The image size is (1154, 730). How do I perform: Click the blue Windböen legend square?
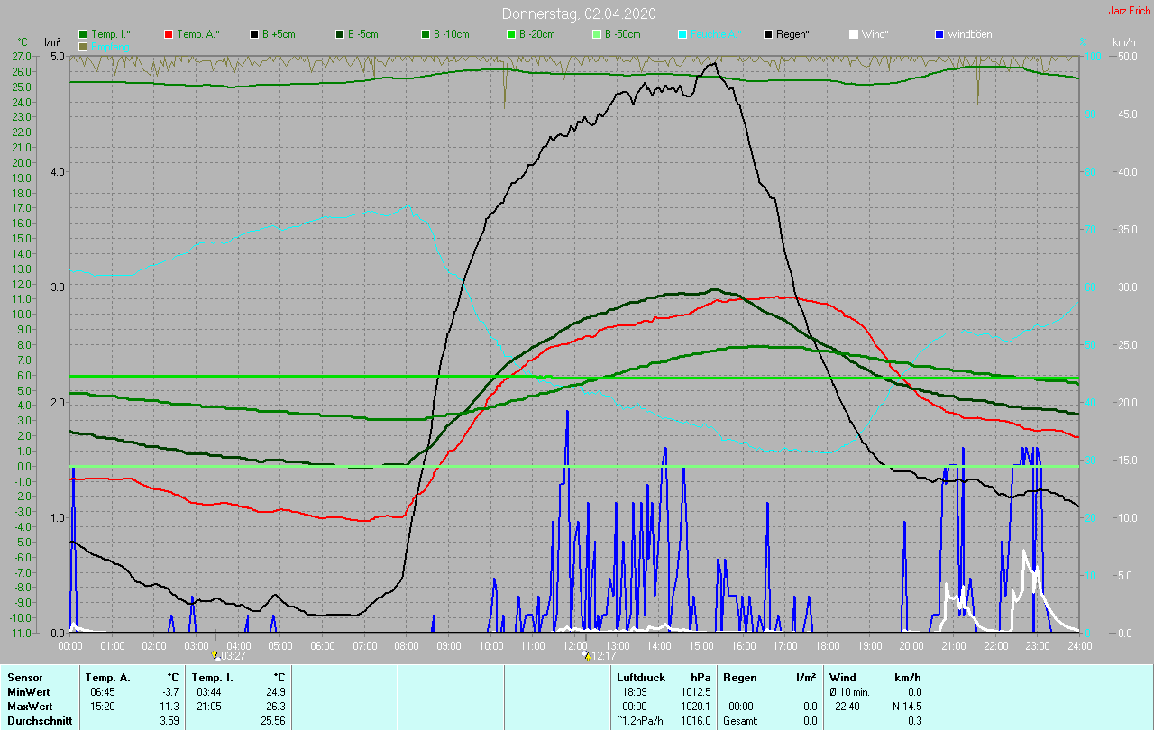tap(939, 34)
